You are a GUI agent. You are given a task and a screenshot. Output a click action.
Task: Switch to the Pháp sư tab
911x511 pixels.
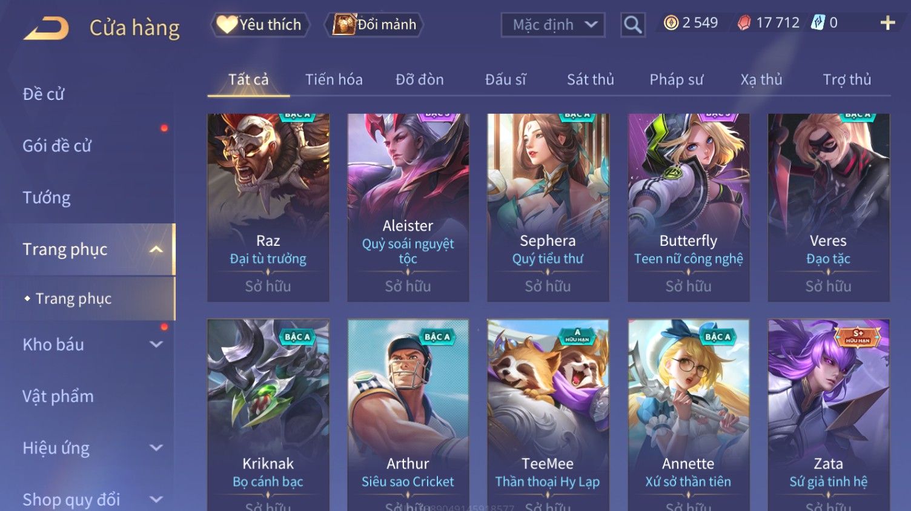tap(677, 79)
